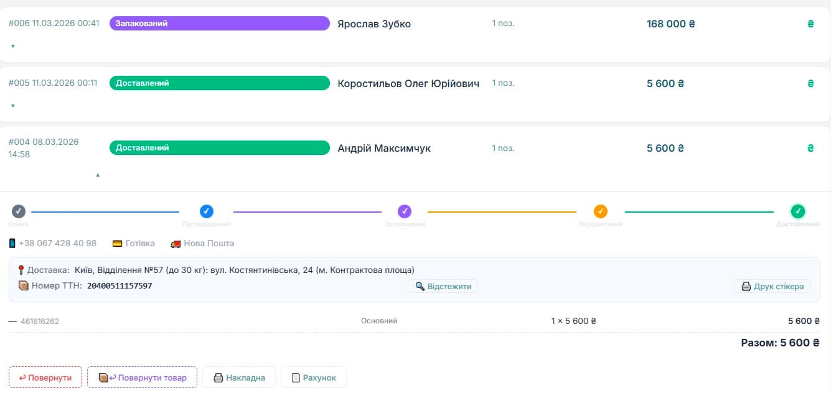Click the phone icon beside +38 067 number
The width and height of the screenshot is (831, 393).
(12, 243)
